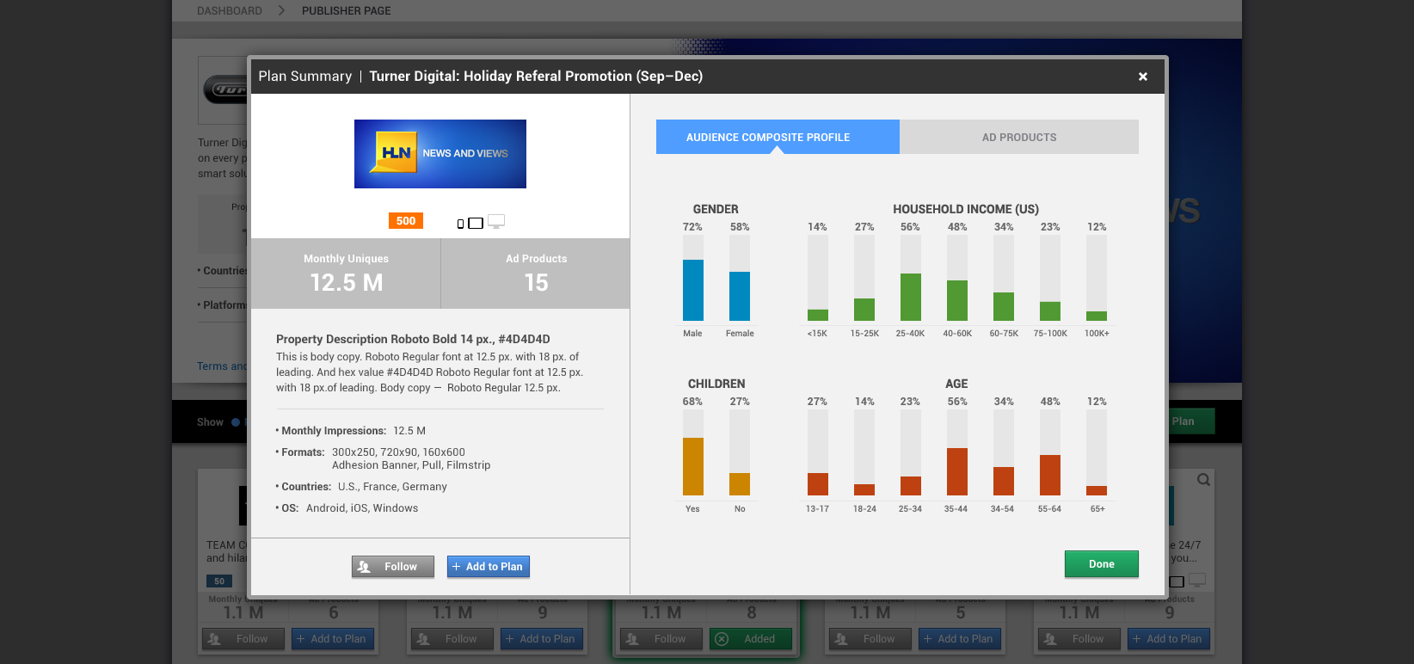Click the desktop monitor device icon
Screen dimensions: 1414x664
pyautogui.click(x=496, y=222)
